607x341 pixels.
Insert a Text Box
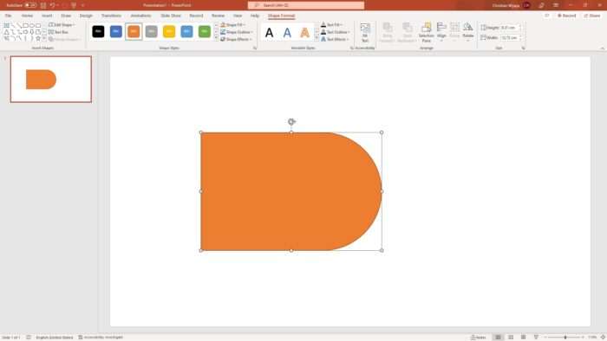click(58, 32)
